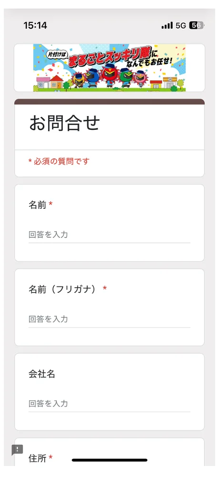Viewport: 219px width, 486px height.
Task: Tap the yellow mascot character in banner
Action: (78, 79)
